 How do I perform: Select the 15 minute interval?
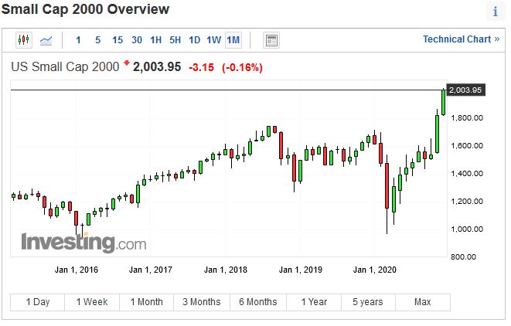117,39
